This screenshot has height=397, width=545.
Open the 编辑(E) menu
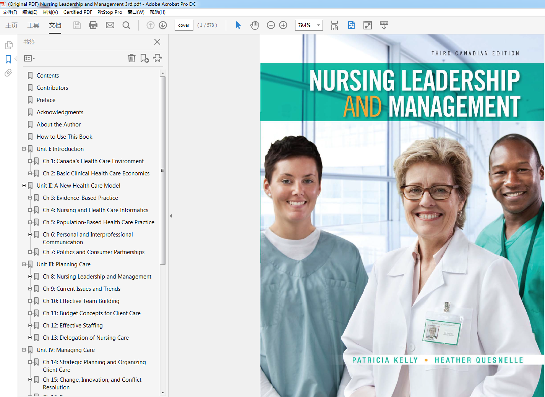pos(30,12)
